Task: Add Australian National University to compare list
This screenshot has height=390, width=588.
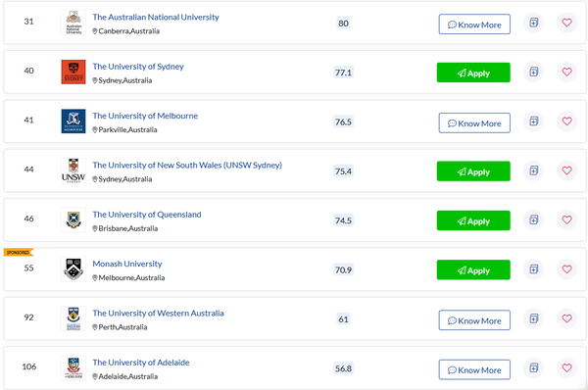Action: coord(534,23)
